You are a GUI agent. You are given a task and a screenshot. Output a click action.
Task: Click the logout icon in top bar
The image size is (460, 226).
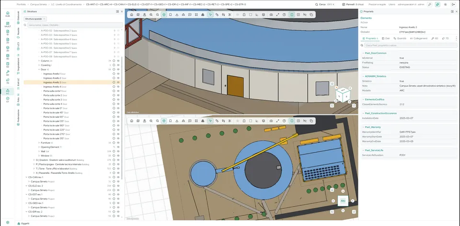click(453, 4)
